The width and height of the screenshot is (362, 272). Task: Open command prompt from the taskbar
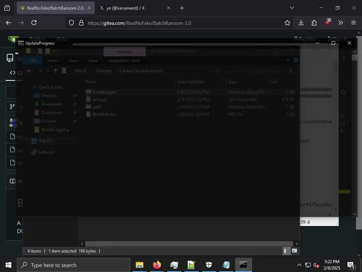coord(243,265)
